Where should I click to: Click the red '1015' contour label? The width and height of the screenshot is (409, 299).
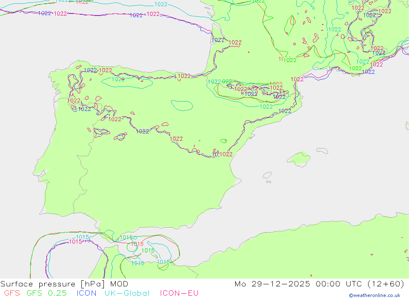[x=137, y=244]
